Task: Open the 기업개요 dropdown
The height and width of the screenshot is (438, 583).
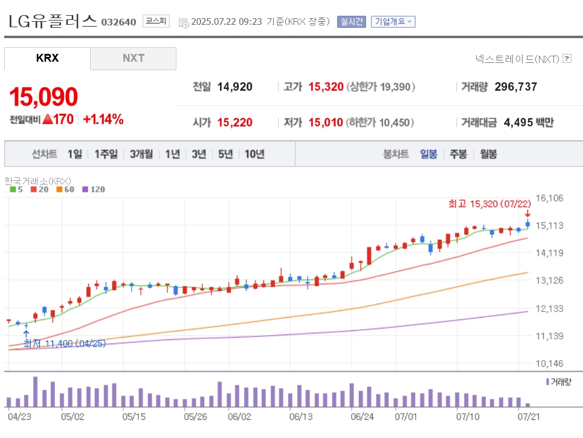Action: pos(393,22)
